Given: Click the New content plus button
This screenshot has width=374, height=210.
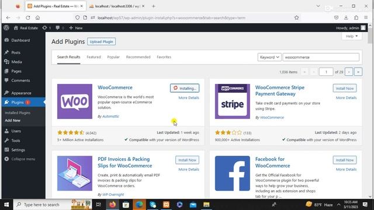Looking at the screenshot, I should tap(75, 28).
